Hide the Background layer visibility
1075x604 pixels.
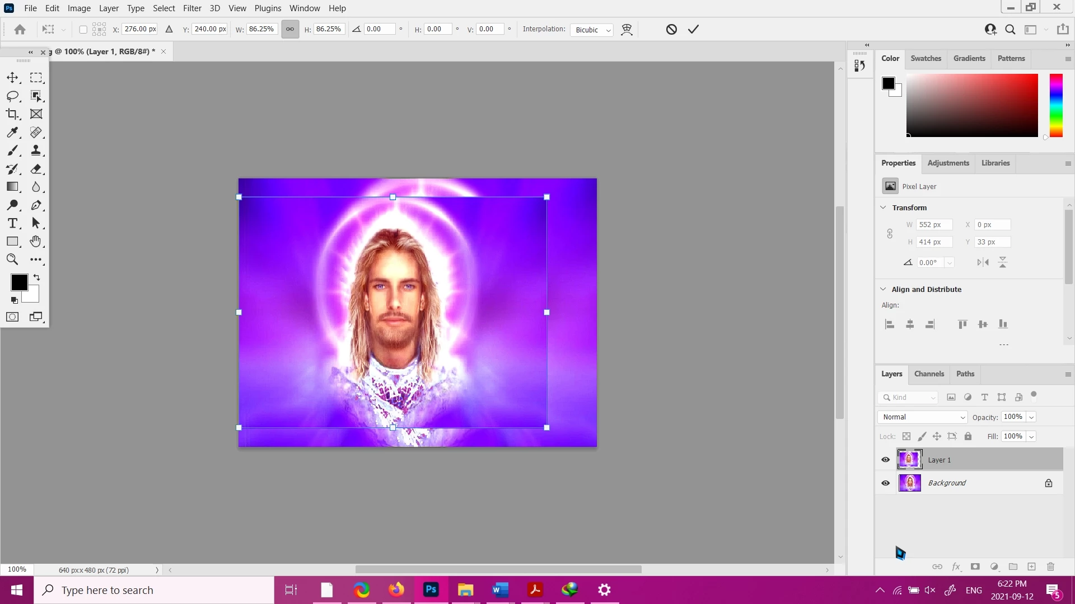(x=885, y=483)
